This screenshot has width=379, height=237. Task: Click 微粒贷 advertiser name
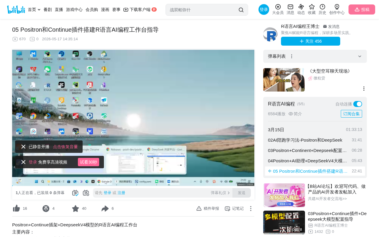tap(319, 78)
